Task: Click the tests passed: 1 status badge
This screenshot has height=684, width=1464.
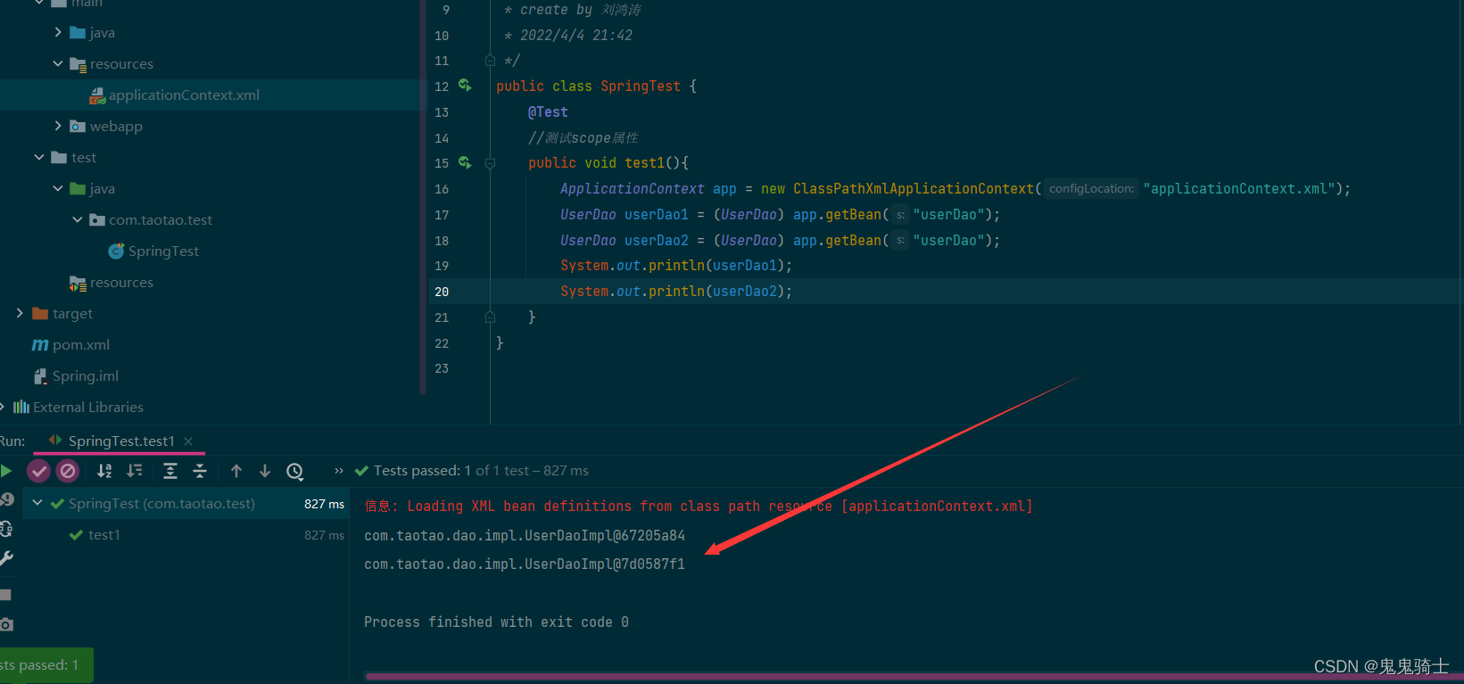Action: tap(45, 665)
